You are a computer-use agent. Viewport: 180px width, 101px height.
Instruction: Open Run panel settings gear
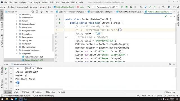click(x=170, y=64)
